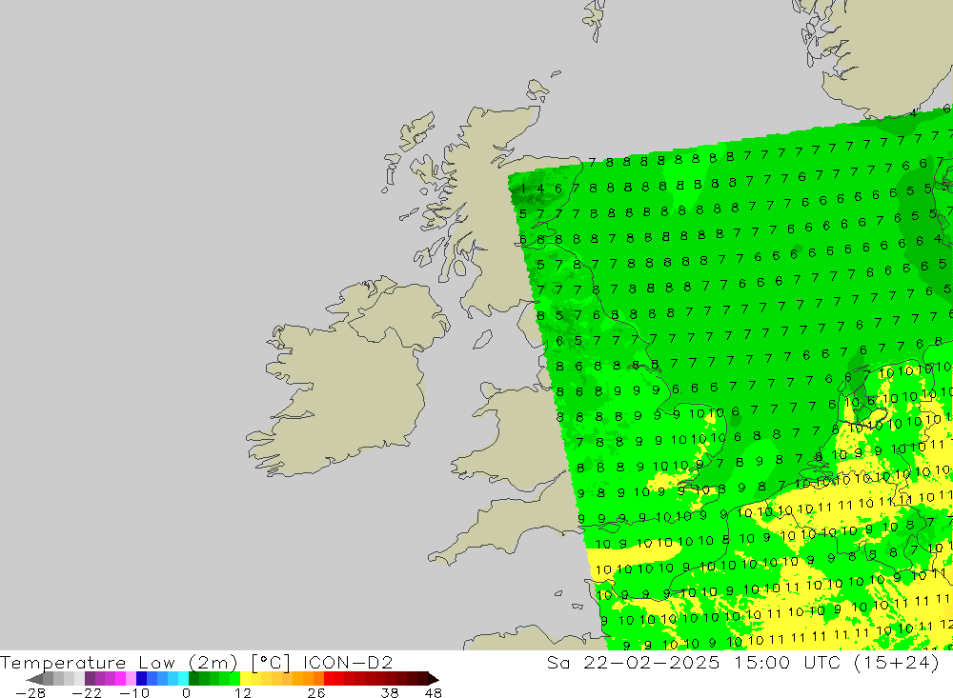953x698 pixels.
Task: Click the '-10' legend label
Action: click(x=135, y=693)
